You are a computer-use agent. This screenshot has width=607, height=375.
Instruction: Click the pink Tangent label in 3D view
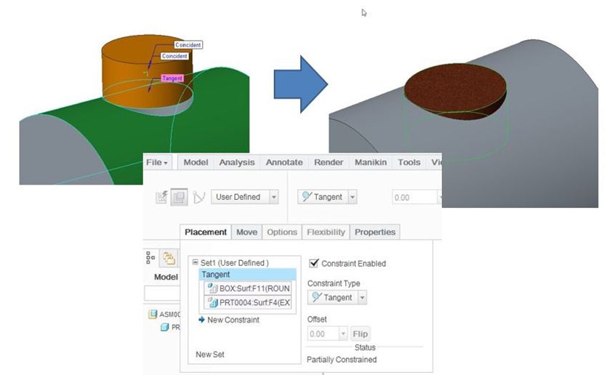point(172,78)
